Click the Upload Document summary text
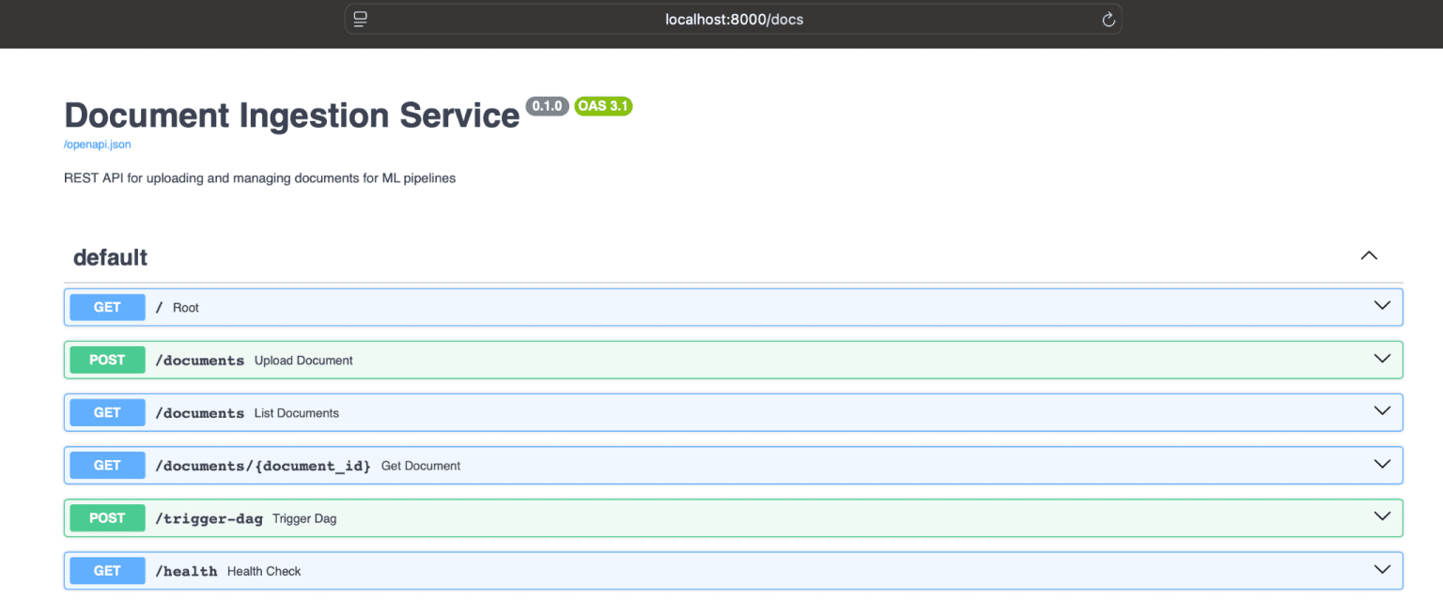The height and width of the screenshot is (615, 1443). (303, 361)
